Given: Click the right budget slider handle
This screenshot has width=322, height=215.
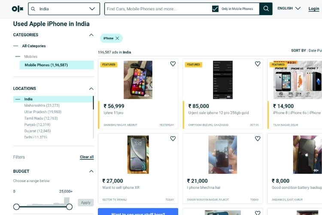Looking at the screenshot, I should coord(69,207).
